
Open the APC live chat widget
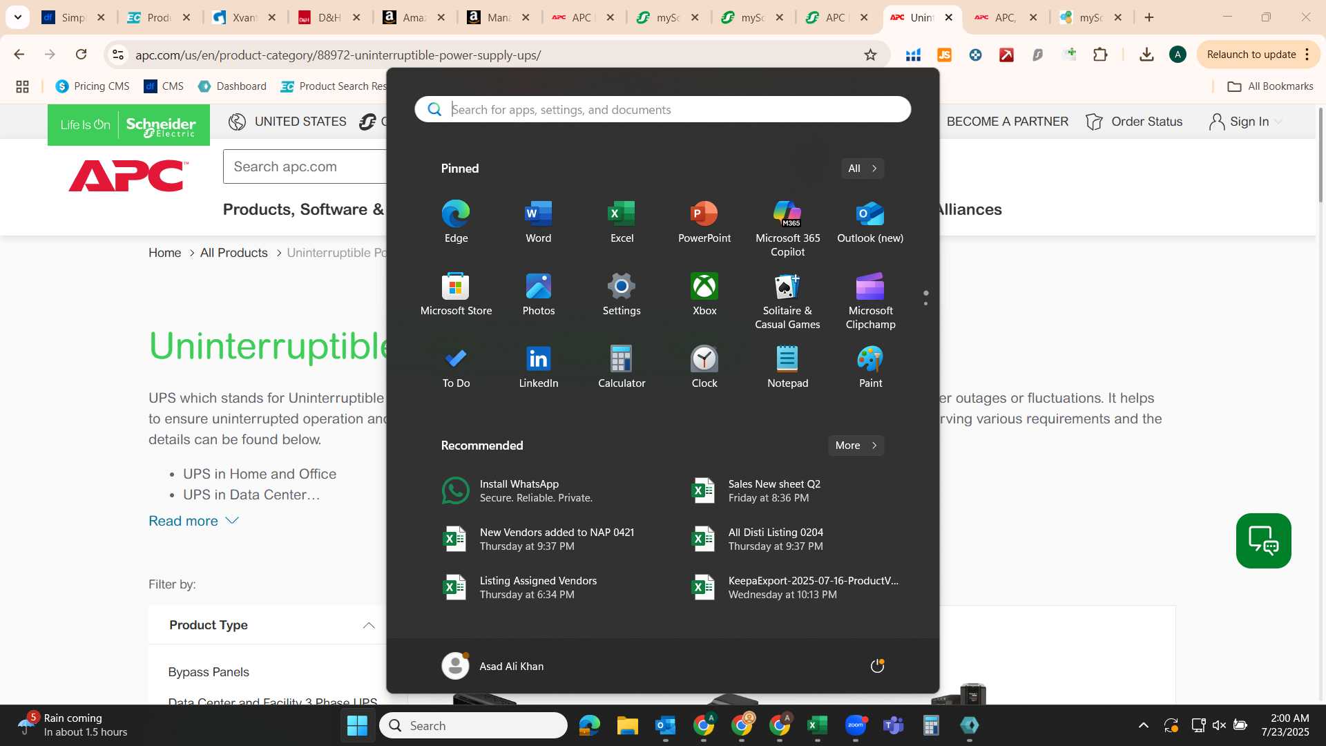pos(1263,541)
